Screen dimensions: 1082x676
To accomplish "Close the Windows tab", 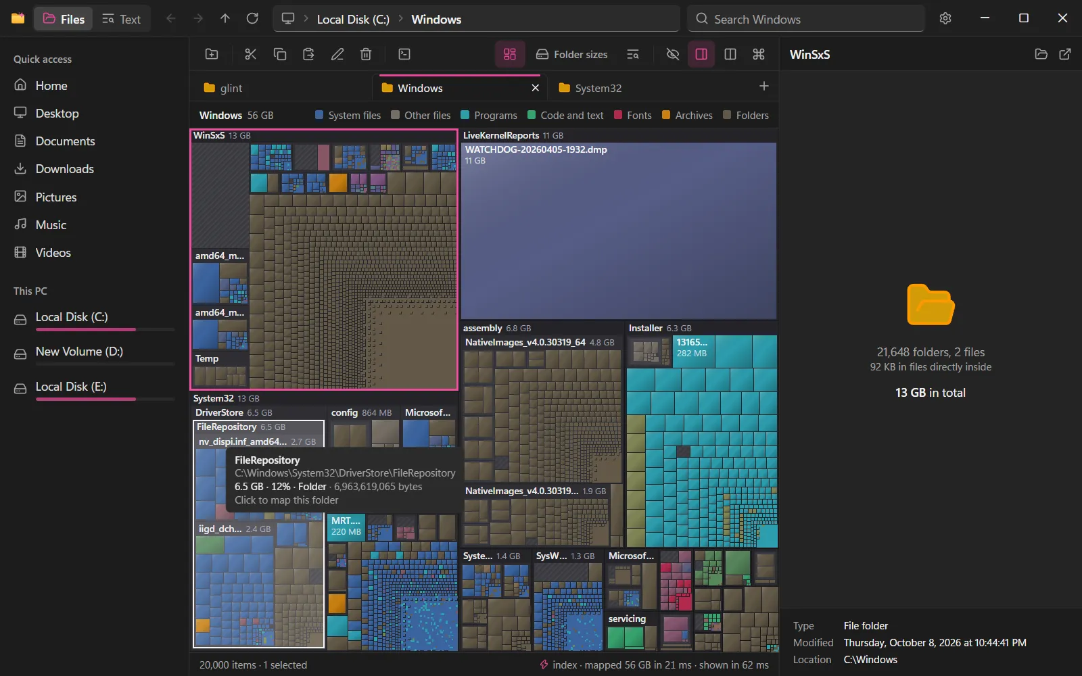I will click(535, 88).
